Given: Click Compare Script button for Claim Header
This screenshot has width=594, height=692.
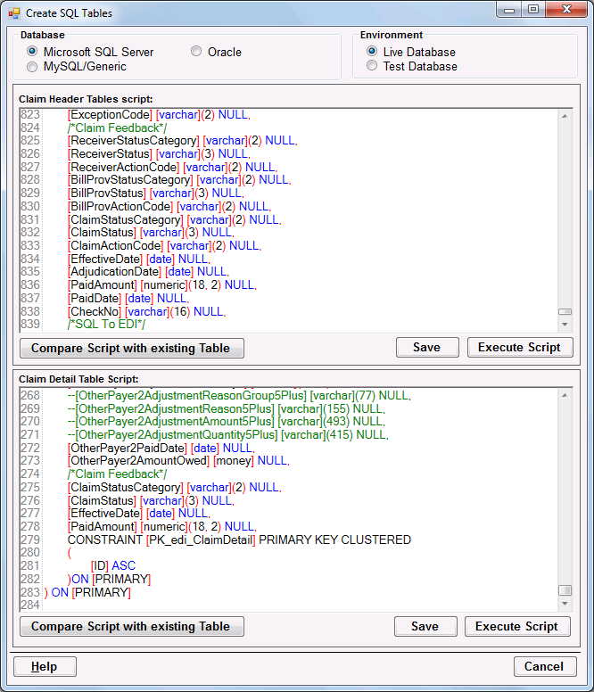Looking at the screenshot, I should [131, 348].
